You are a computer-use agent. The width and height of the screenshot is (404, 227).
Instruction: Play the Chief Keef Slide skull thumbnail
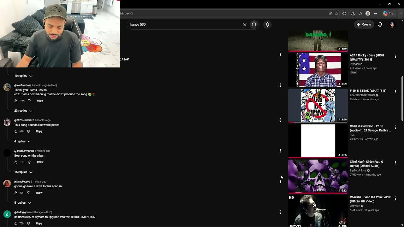tap(318, 176)
